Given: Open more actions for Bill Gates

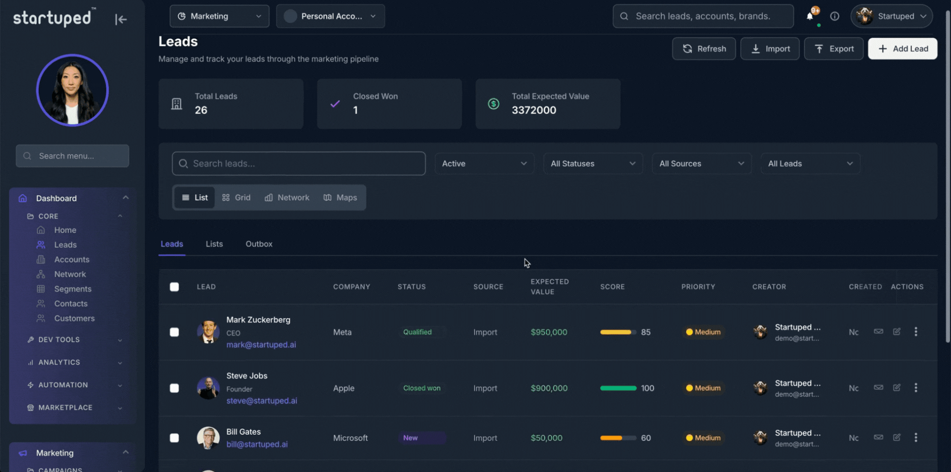Looking at the screenshot, I should point(916,438).
